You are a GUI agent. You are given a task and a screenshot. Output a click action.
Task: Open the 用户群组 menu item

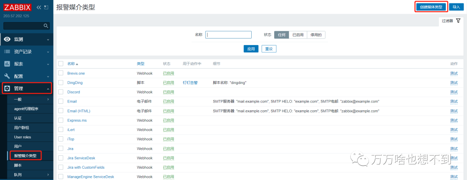point(22,128)
